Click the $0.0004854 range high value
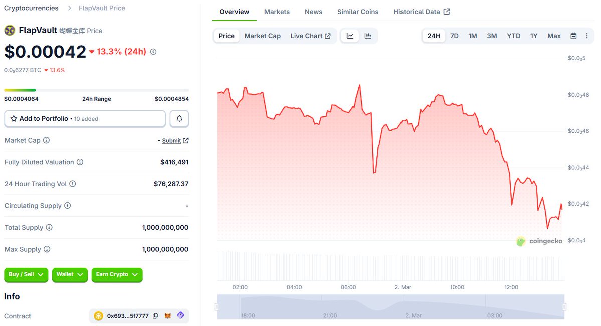Viewport: 601px width, 326px height. [x=172, y=99]
